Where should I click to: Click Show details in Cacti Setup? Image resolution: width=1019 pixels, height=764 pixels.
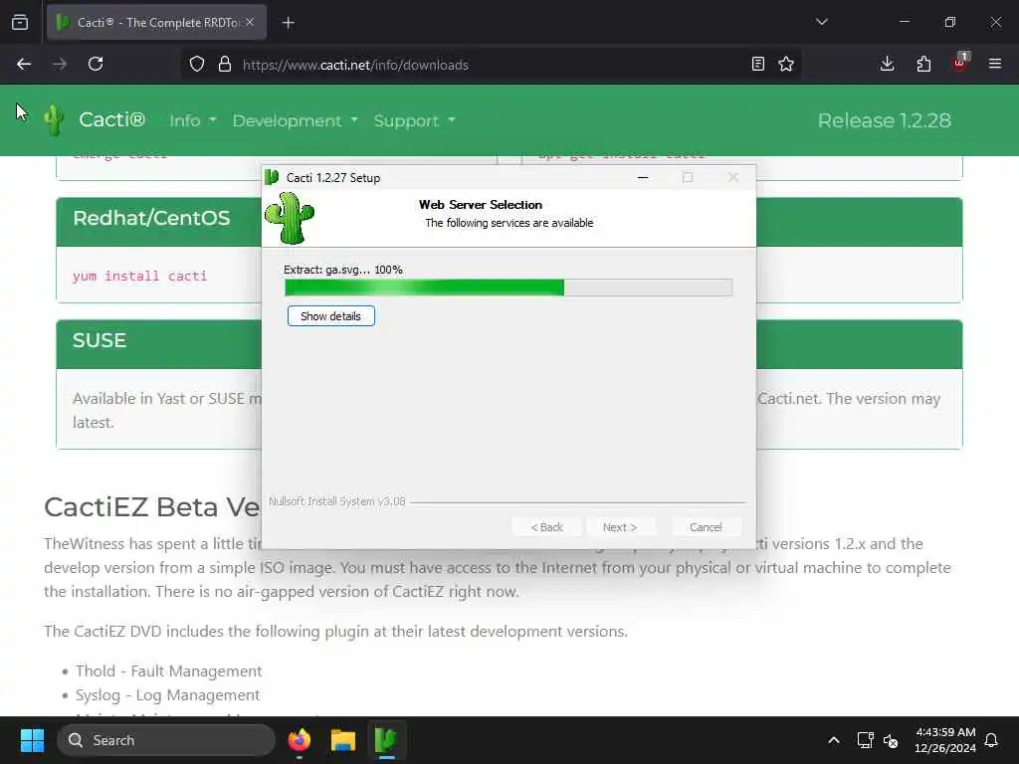330,316
